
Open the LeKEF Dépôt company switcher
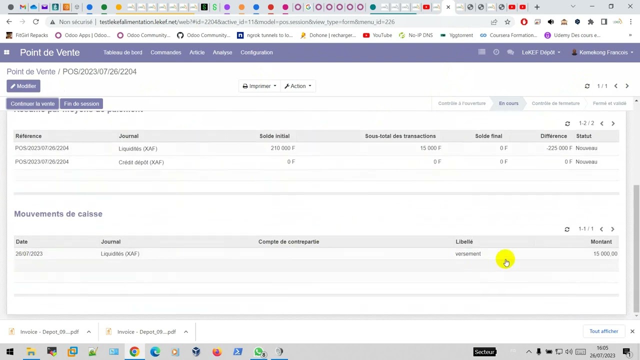point(541,52)
